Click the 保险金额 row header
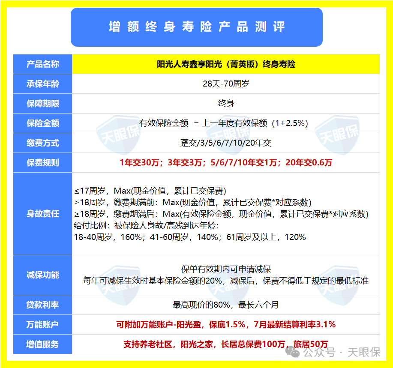Image resolution: width=393 pixels, height=368 pixels. 42,123
